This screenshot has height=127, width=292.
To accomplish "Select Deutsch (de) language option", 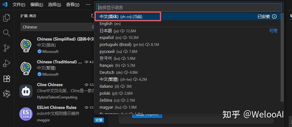I will tap(189, 73).
